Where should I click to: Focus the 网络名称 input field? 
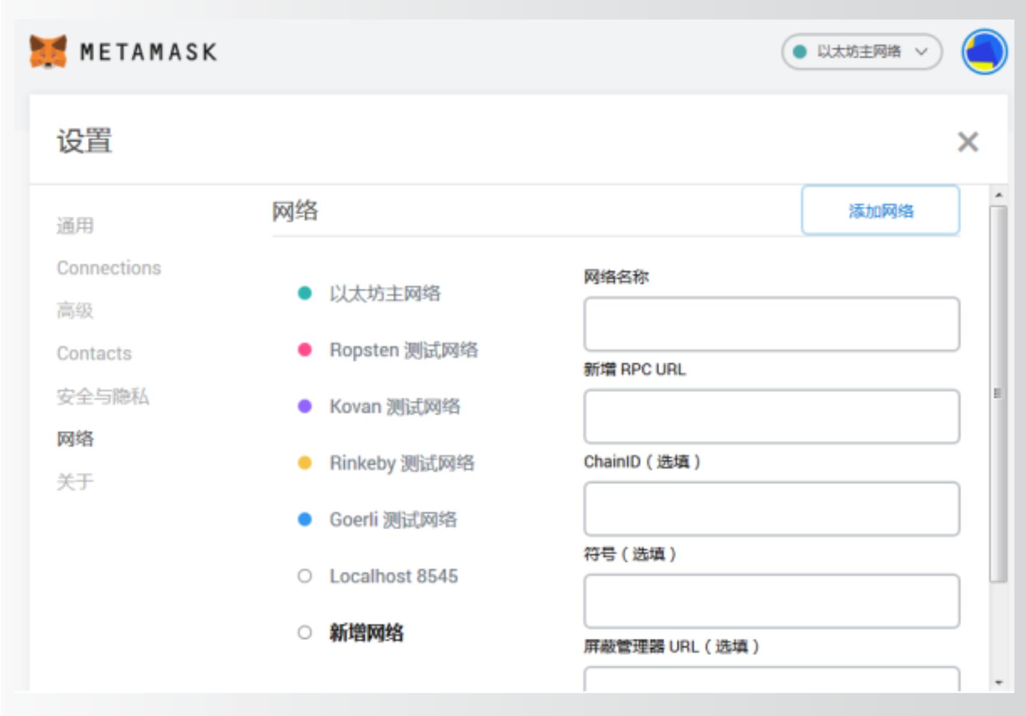click(x=772, y=324)
